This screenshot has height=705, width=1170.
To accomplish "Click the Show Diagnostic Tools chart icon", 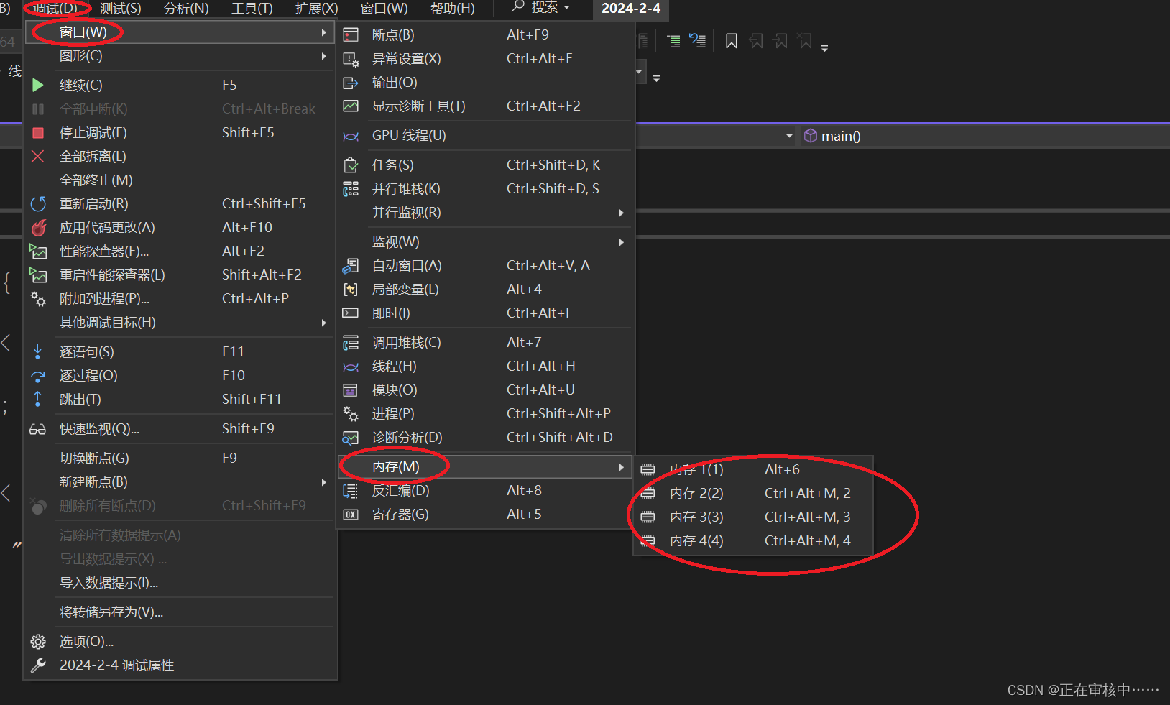I will [x=351, y=106].
